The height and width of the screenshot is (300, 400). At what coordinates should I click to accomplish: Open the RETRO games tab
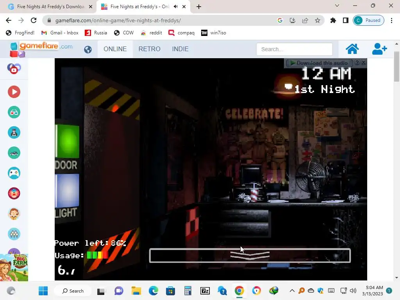[150, 49]
